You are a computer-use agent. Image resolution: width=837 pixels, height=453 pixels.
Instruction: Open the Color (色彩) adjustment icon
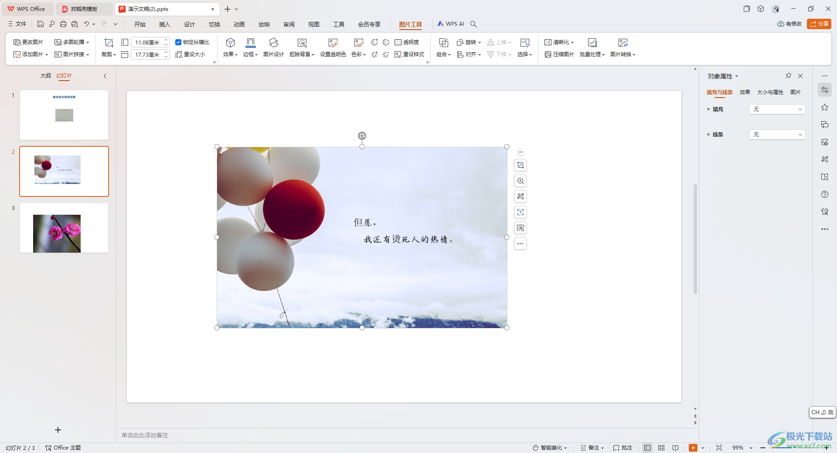358,42
